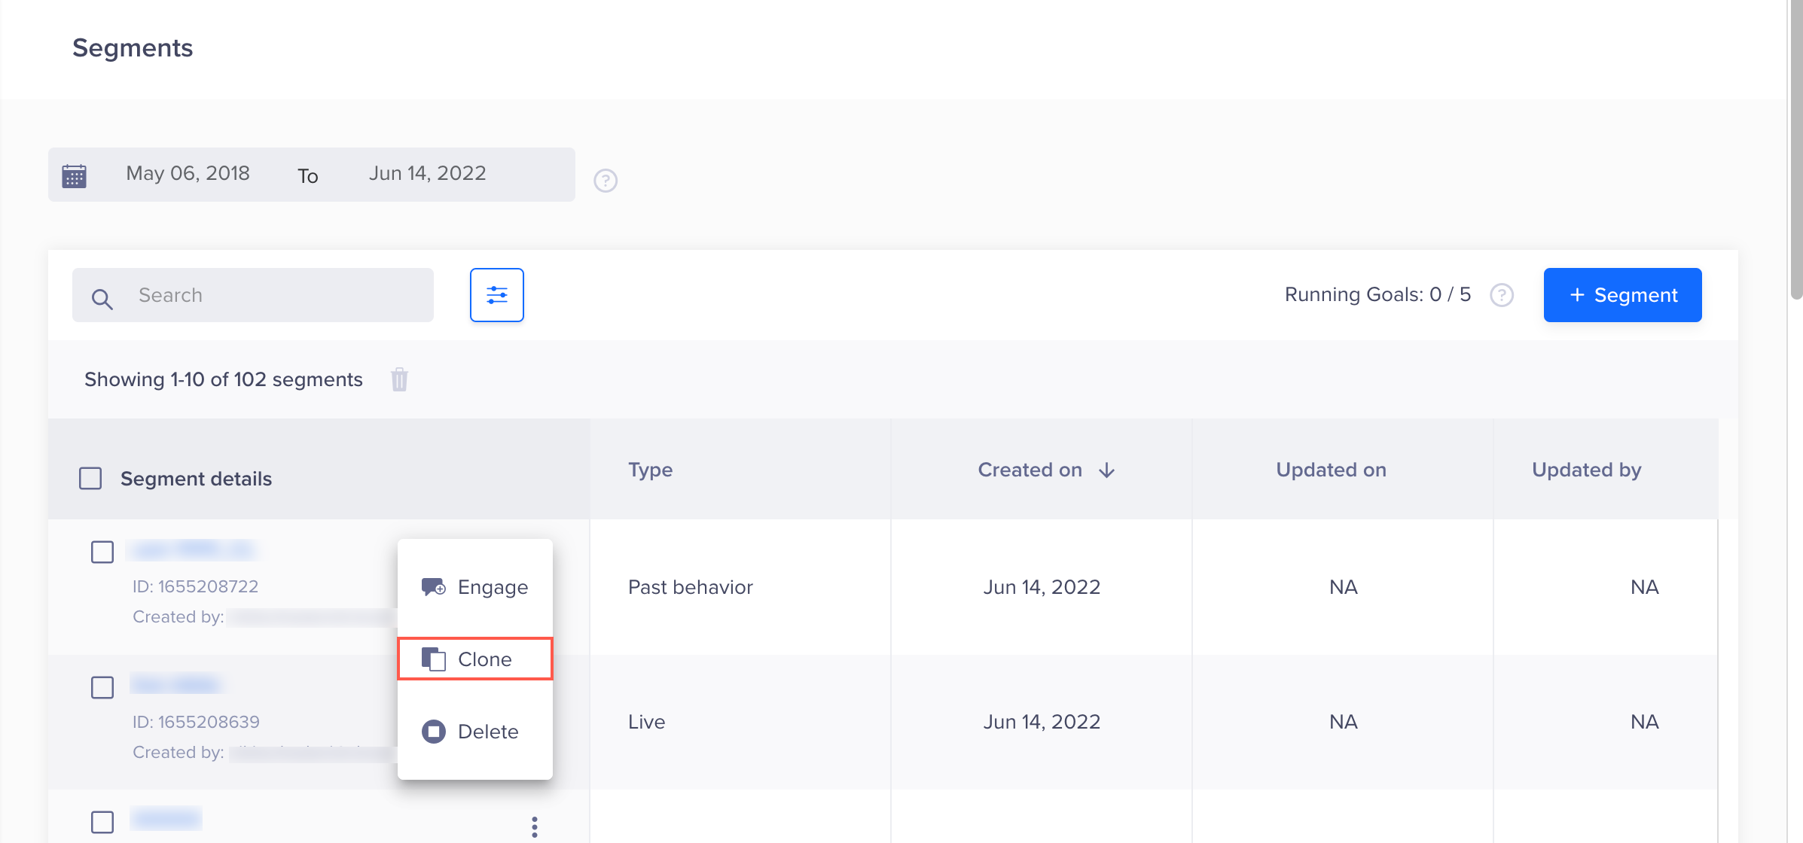Click 'ID: 1655208639' text
The image size is (1803, 843).
tap(197, 722)
